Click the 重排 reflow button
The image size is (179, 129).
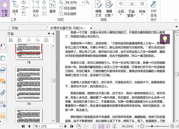point(52,7)
